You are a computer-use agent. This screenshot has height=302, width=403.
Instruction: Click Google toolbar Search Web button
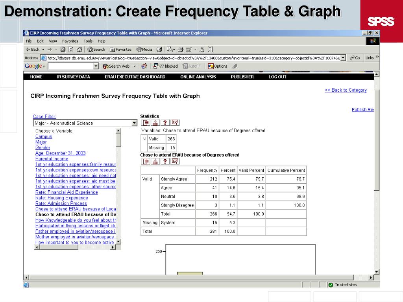116,66
